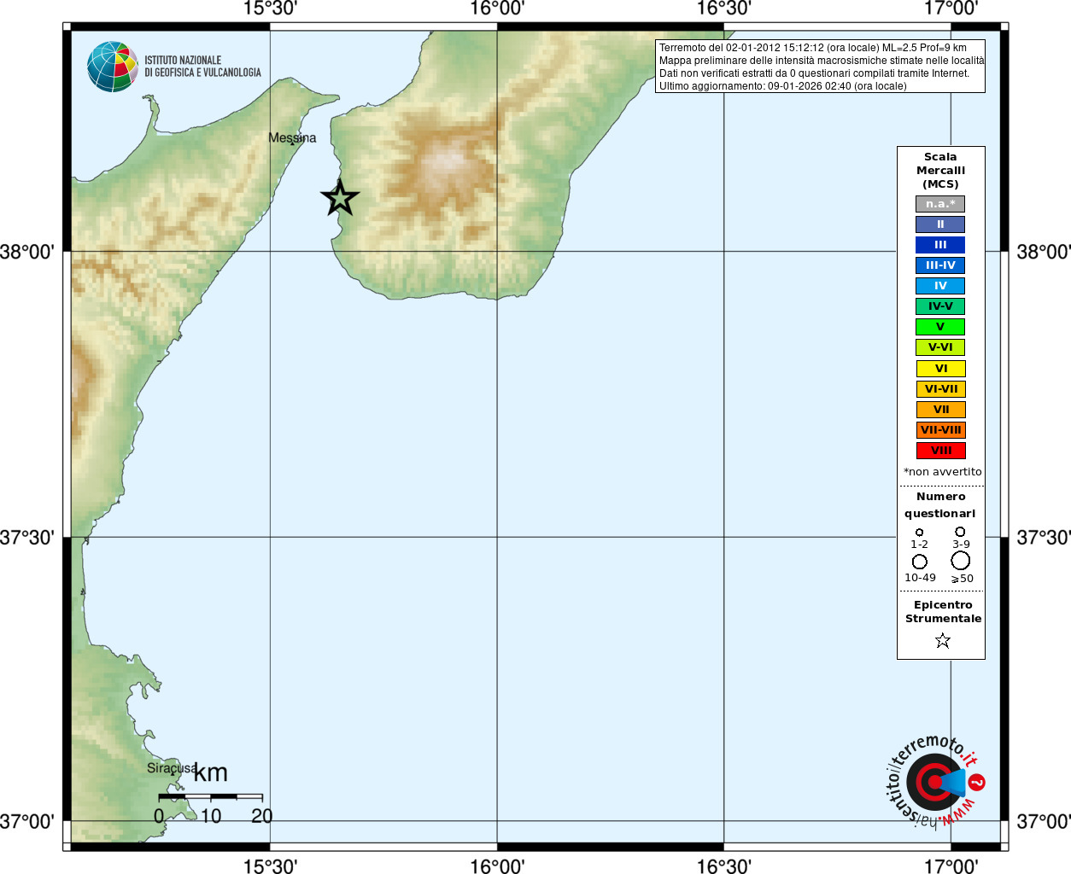Click the haisentitoilterremoto.it circular logo
This screenshot has height=874, width=1071.
[934, 781]
